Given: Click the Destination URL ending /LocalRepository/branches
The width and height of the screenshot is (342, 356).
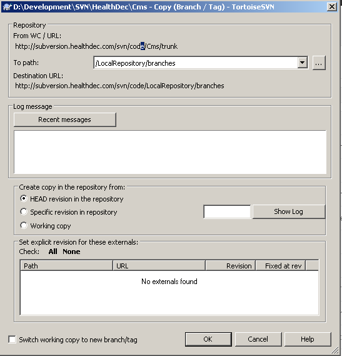Looking at the screenshot, I should (x=119, y=86).
